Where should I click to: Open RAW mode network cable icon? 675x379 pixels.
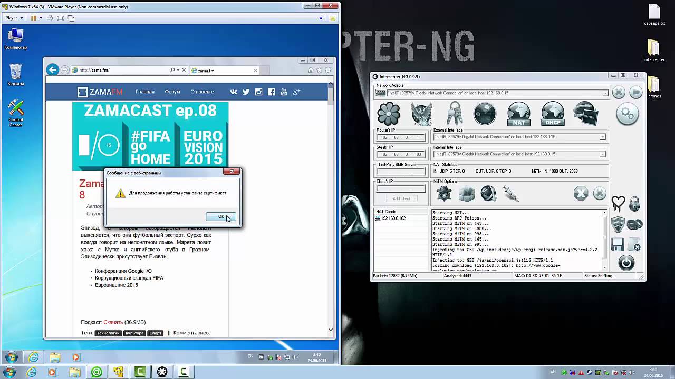click(585, 114)
